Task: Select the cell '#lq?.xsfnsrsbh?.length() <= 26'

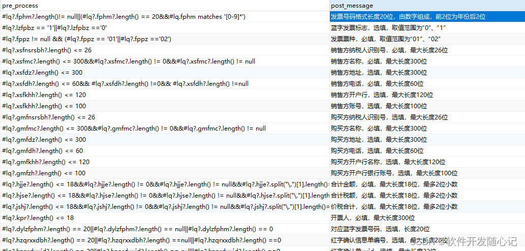Action: coord(165,50)
